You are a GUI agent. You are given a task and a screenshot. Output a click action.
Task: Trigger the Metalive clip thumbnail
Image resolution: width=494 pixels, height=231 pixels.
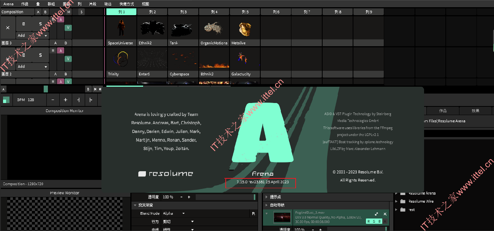coord(245,28)
